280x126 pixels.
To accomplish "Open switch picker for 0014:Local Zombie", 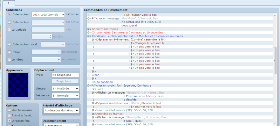I will (63, 15).
